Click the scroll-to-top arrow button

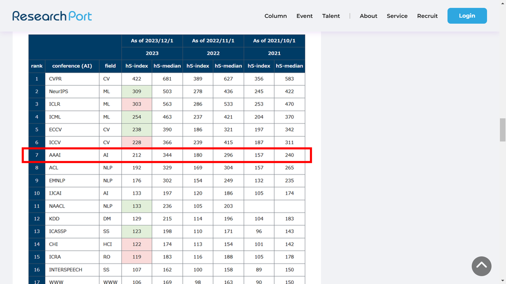pos(481,266)
